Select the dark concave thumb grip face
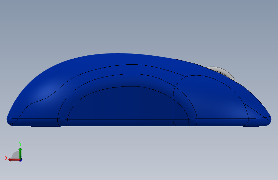The height and width of the screenshot is (180, 278). (x=128, y=103)
